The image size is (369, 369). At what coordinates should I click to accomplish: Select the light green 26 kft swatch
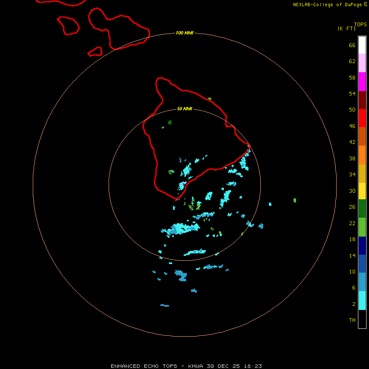click(362, 227)
